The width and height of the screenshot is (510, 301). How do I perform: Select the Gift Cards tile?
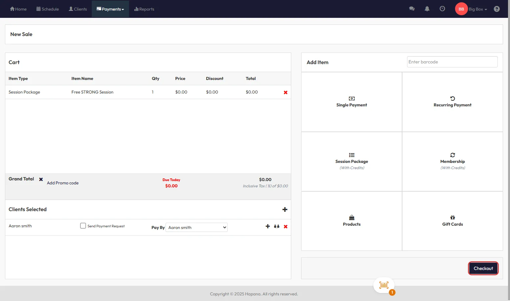coord(452,221)
